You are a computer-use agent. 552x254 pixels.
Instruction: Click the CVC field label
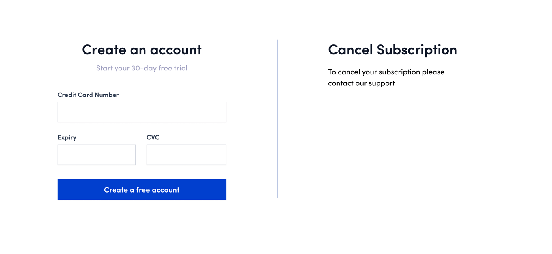pos(153,137)
